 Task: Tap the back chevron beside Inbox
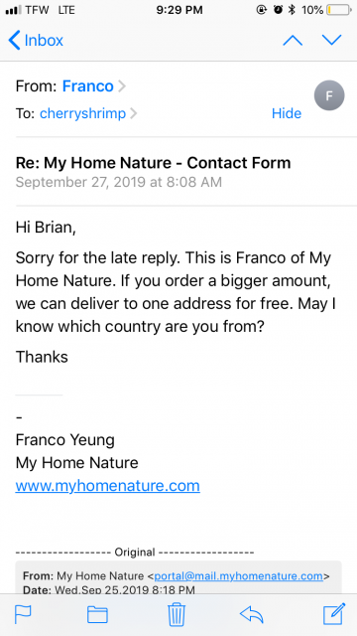14,41
